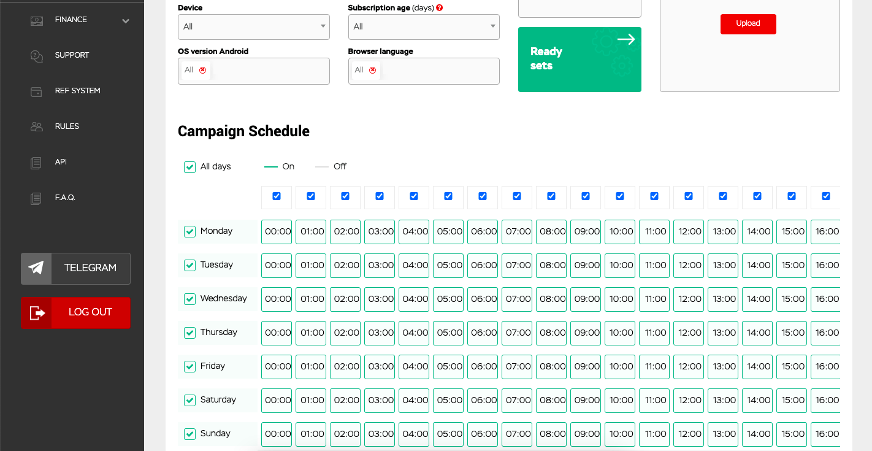Click the Log Out button
872x451 pixels.
[x=75, y=312]
